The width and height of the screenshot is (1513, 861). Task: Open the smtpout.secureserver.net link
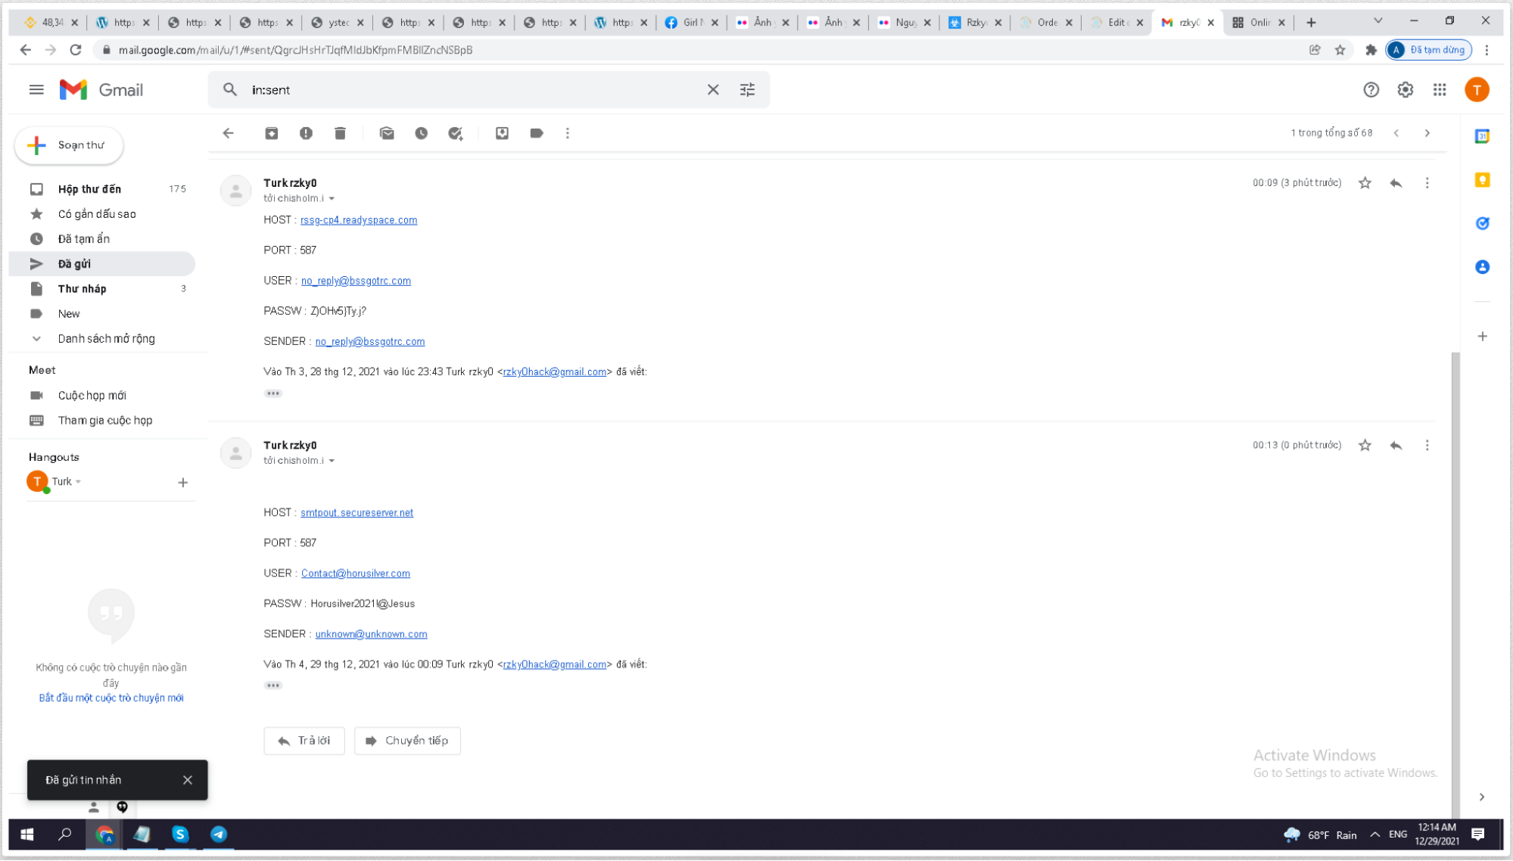point(356,513)
